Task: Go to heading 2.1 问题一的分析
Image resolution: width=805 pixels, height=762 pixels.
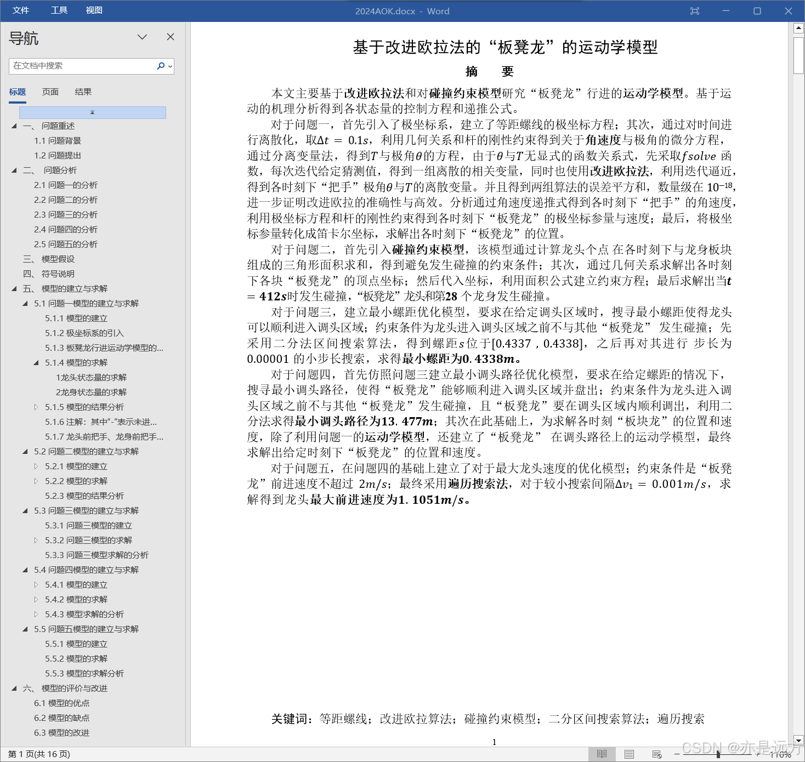Action: (66, 185)
